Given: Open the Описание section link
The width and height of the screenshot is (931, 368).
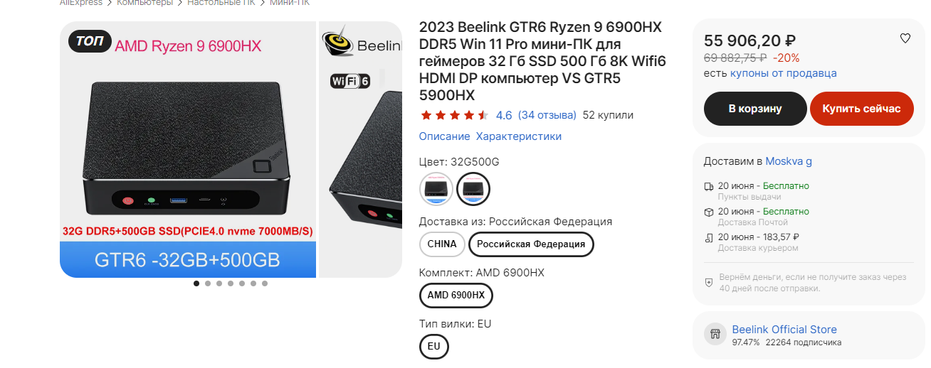Looking at the screenshot, I should pyautogui.click(x=444, y=136).
